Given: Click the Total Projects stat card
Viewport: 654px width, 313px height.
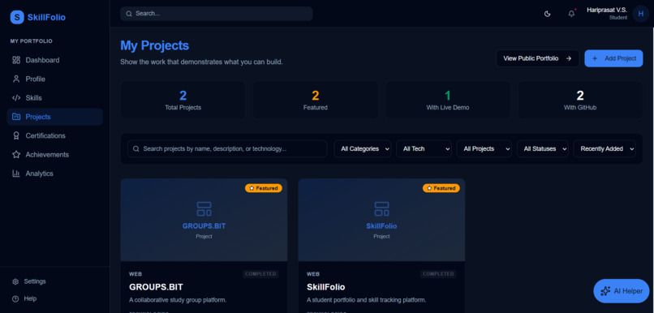Looking at the screenshot, I should 183,100.
